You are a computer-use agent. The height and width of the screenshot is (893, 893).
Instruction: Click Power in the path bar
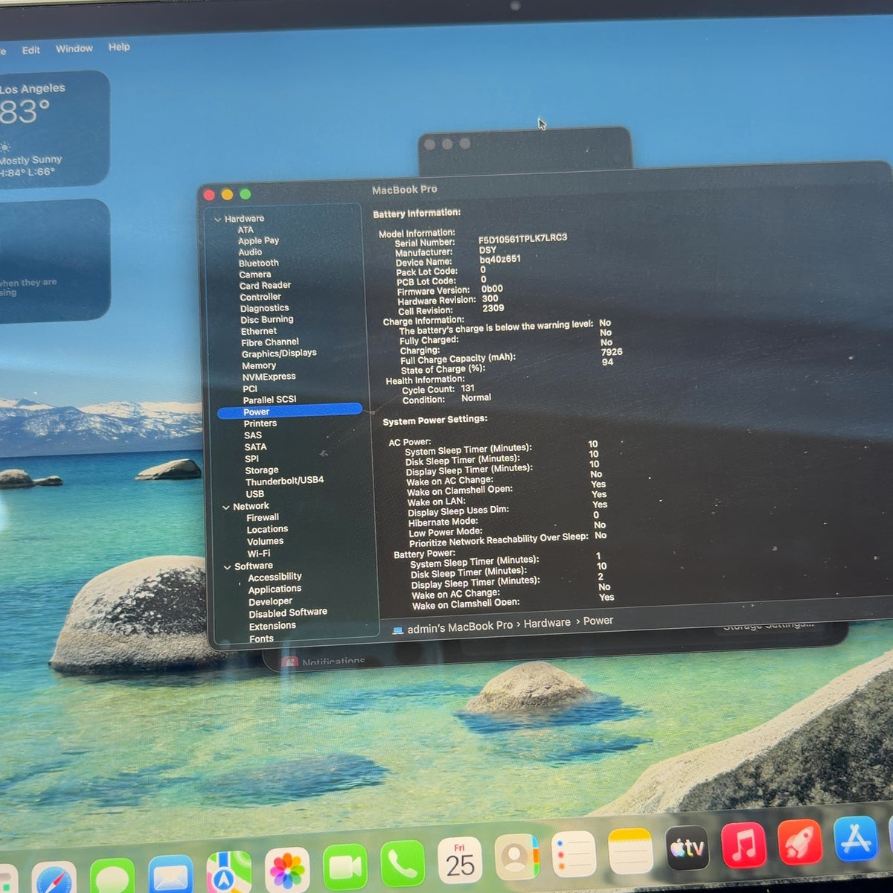[598, 621]
